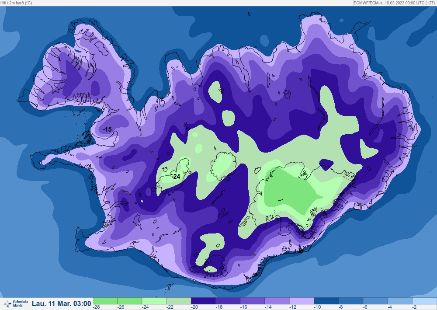The image size is (437, 310).
Task: Select the mint green legend swatch at -24
Action: [154, 301]
